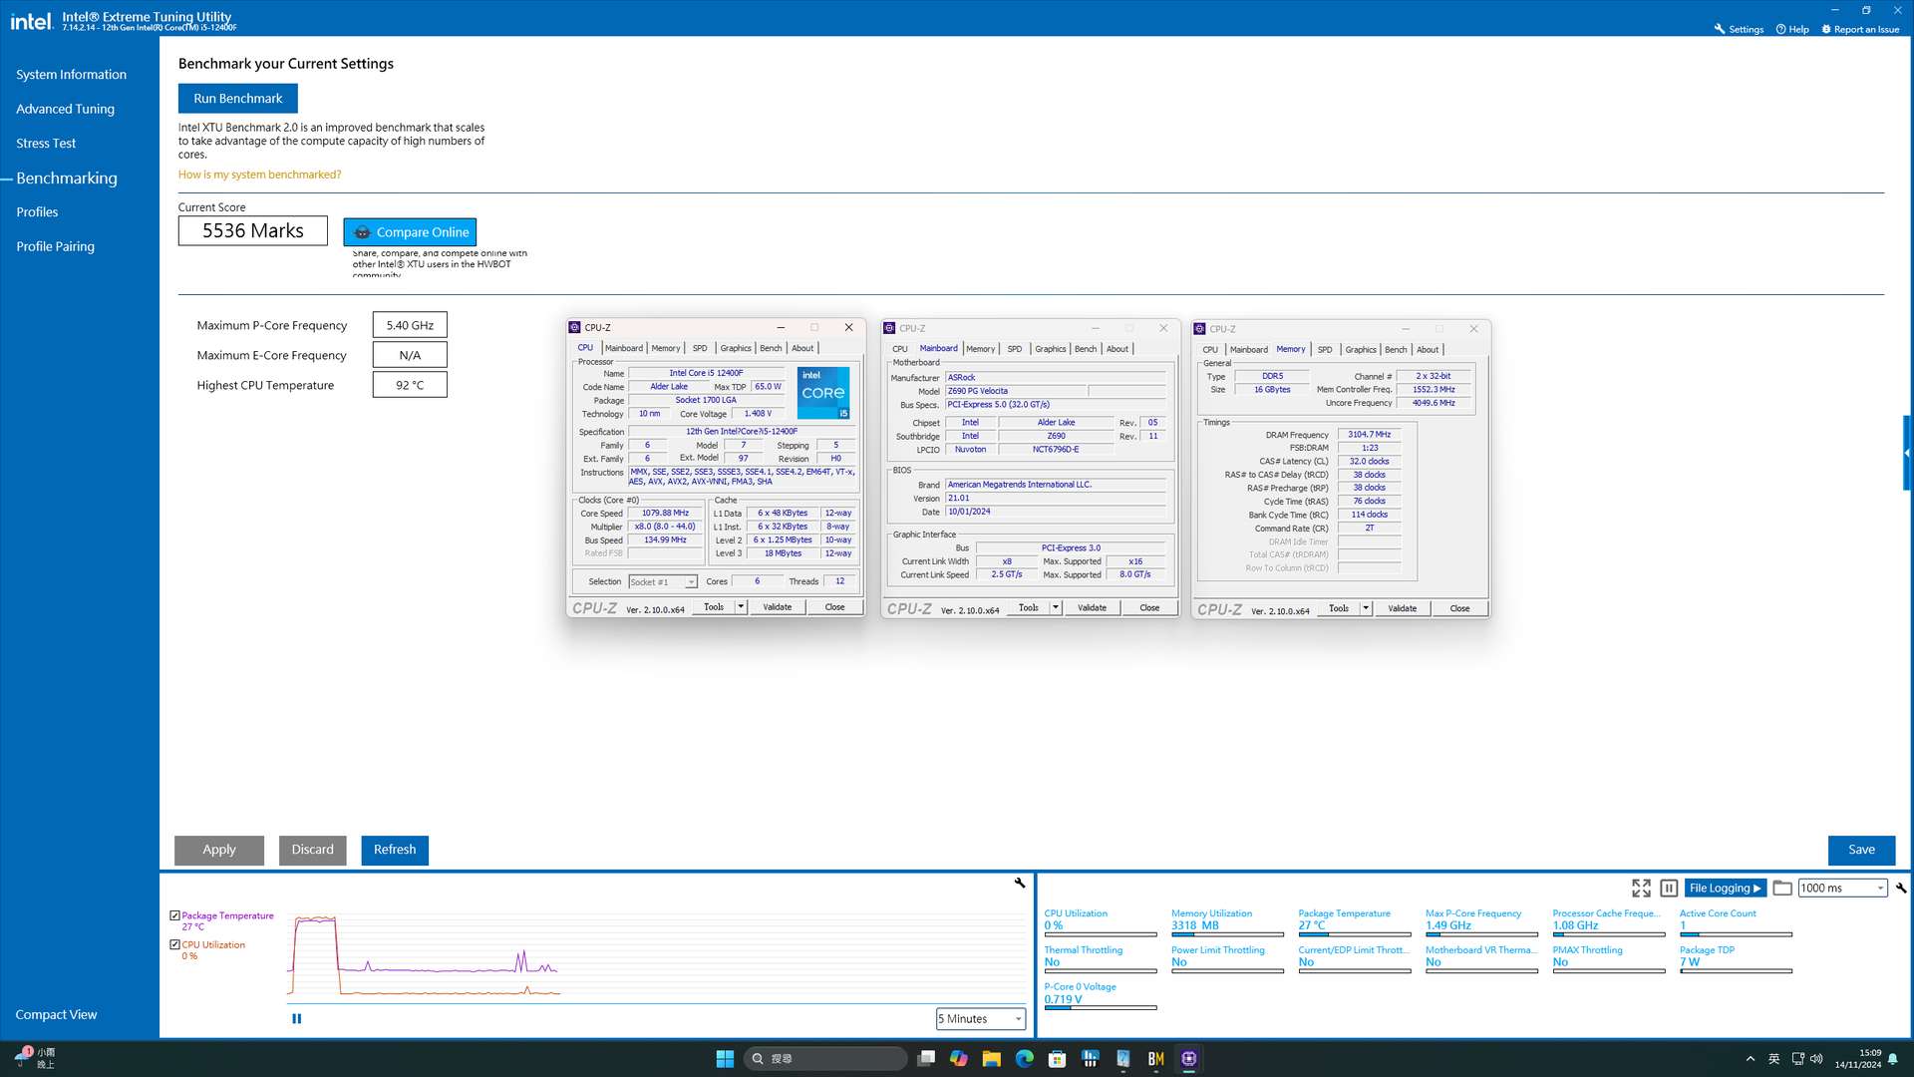Click Report an Issue

coord(1860,29)
